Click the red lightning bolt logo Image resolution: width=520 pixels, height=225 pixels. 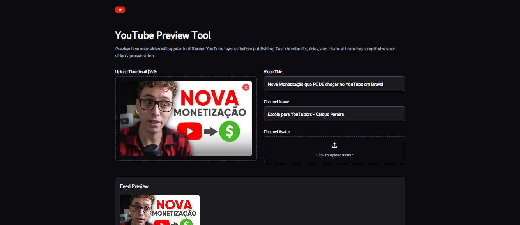pyautogui.click(x=120, y=10)
